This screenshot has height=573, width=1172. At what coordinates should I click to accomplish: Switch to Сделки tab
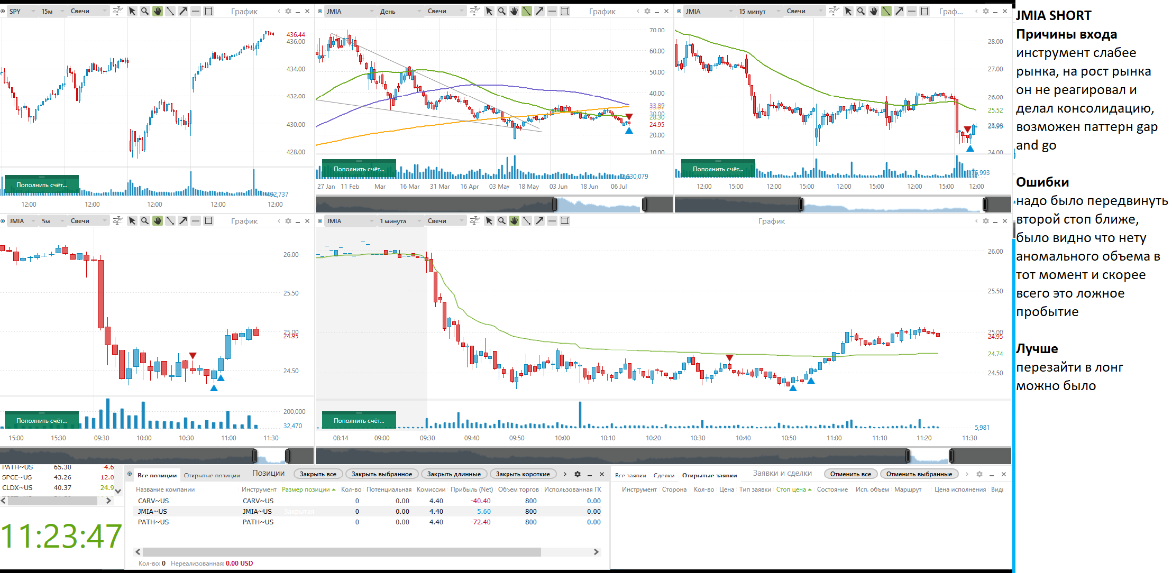click(664, 475)
